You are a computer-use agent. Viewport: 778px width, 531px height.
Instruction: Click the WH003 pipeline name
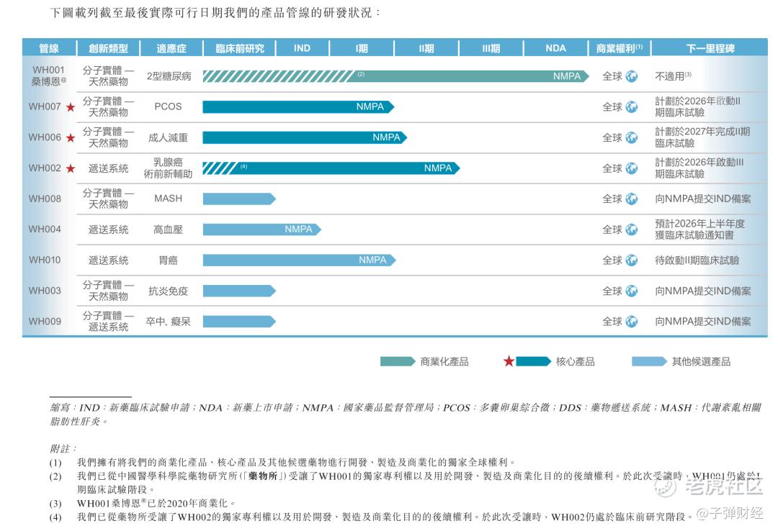tap(45, 291)
